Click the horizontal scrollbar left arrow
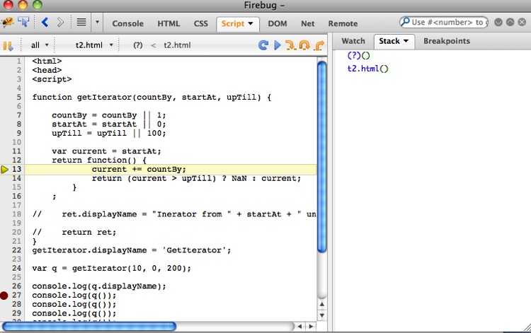 (299, 327)
